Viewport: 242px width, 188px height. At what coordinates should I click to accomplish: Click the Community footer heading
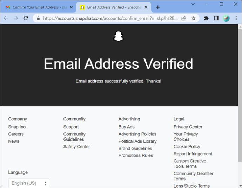pyautogui.click(x=74, y=119)
